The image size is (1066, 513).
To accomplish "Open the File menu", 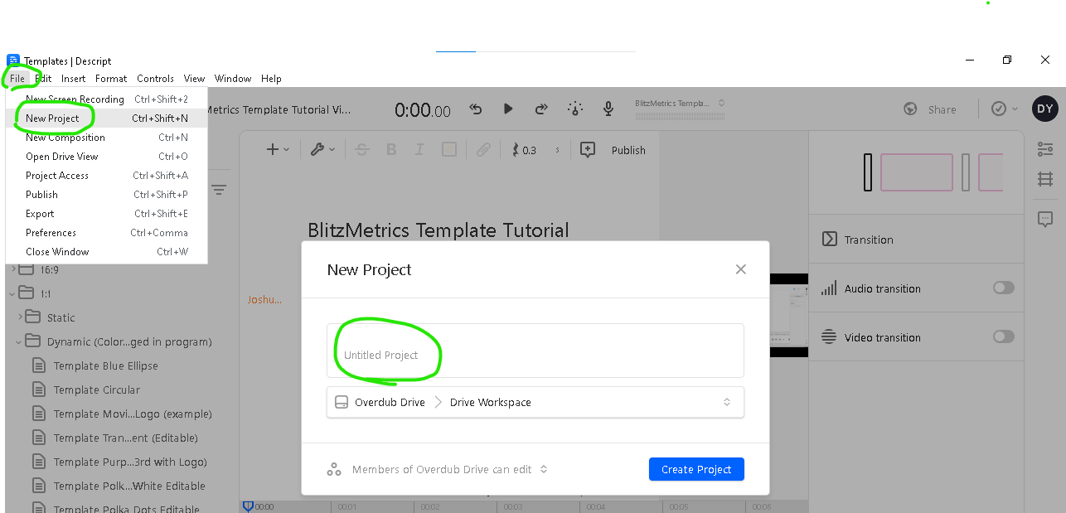I will (17, 79).
